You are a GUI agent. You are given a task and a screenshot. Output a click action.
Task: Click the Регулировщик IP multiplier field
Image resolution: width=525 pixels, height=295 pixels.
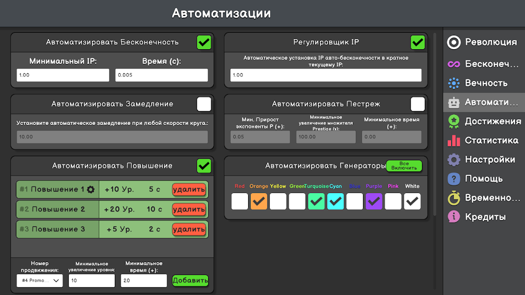click(x=326, y=75)
